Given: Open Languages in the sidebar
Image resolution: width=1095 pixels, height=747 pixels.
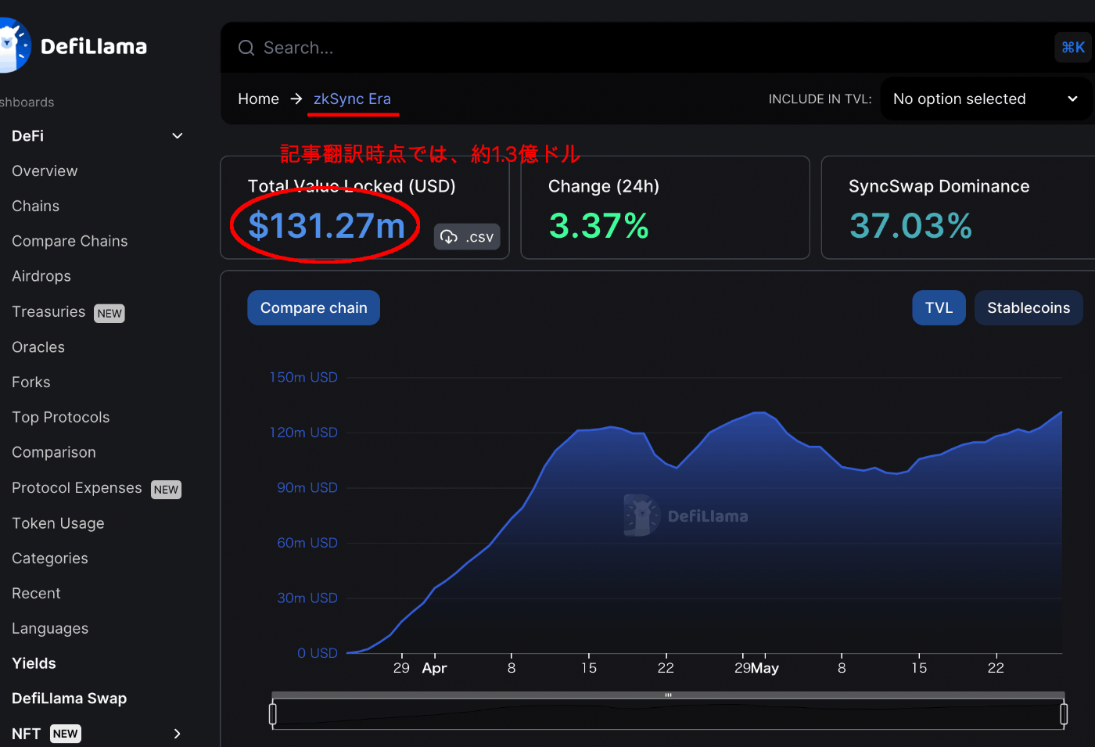Looking at the screenshot, I should click(50, 629).
